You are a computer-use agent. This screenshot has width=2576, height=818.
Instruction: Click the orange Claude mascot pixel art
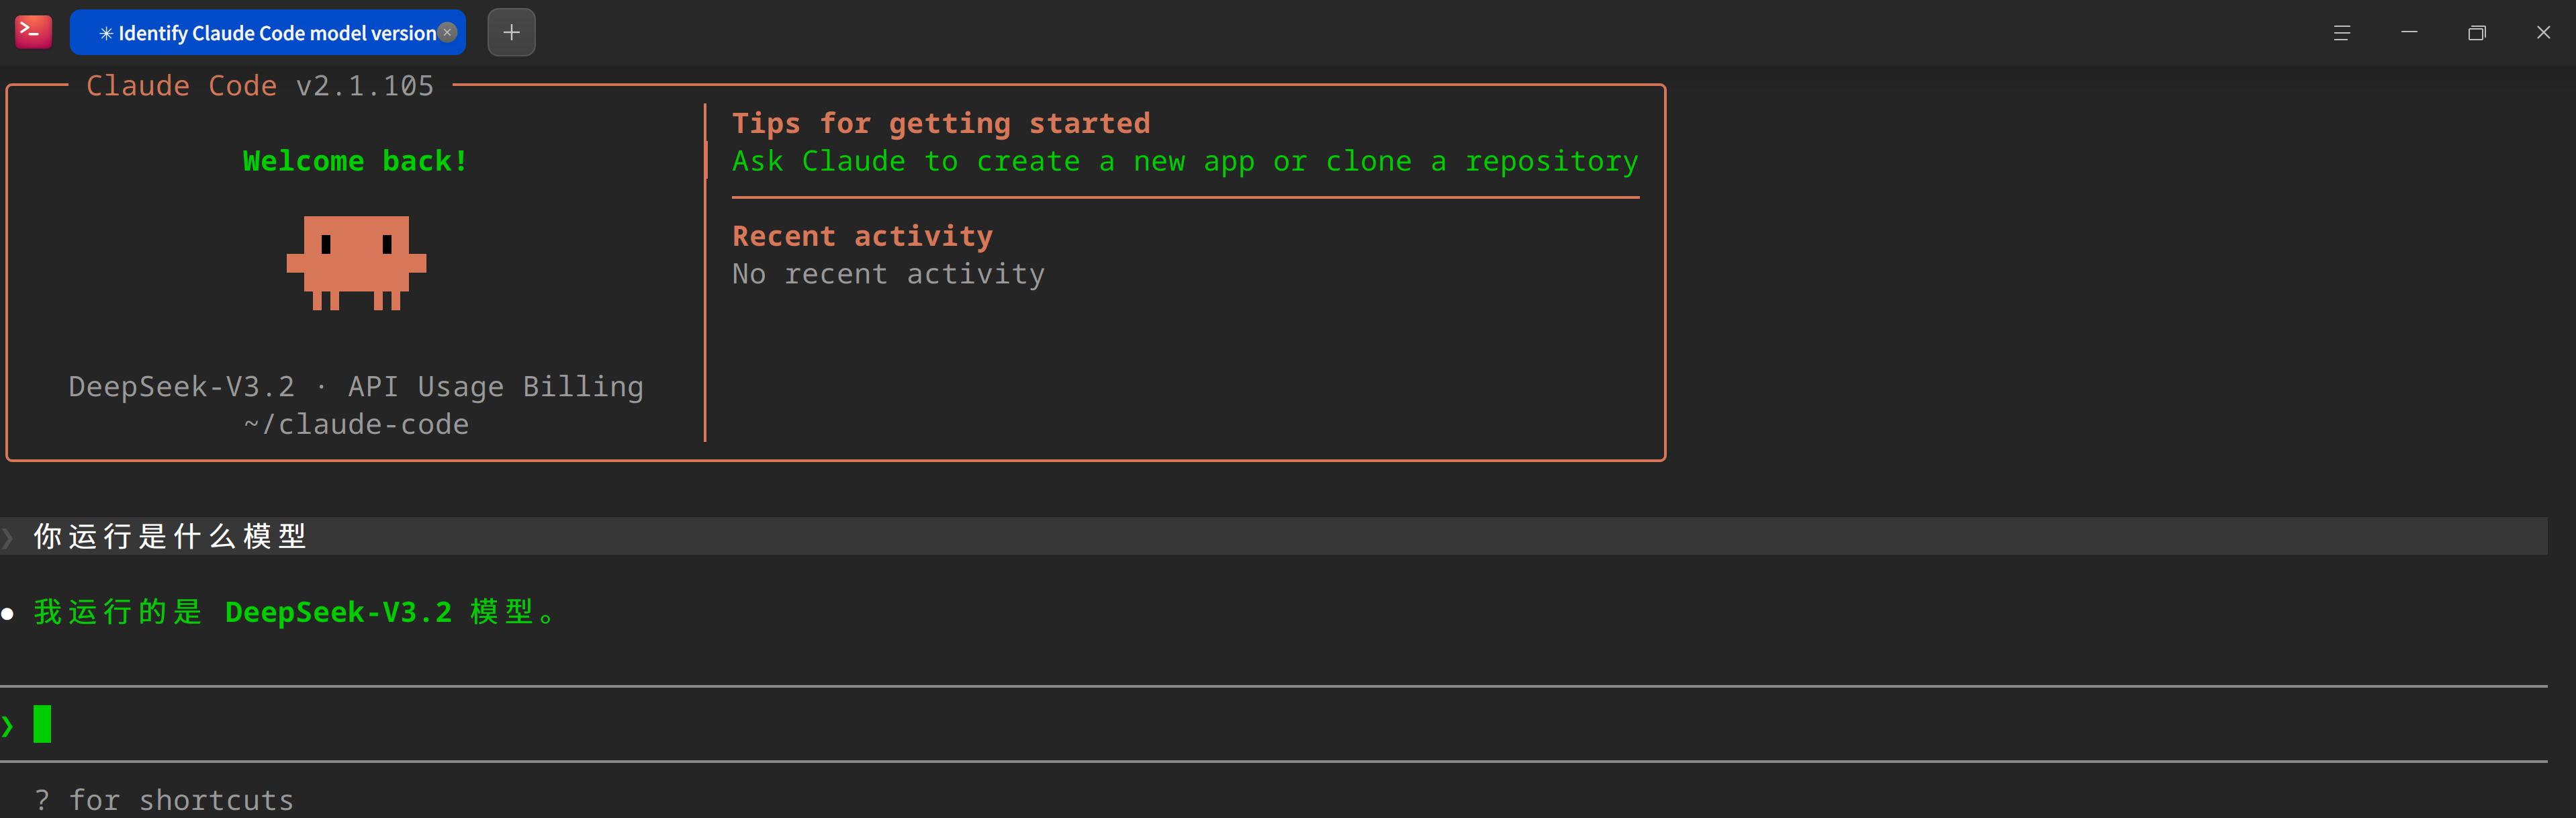click(x=356, y=262)
